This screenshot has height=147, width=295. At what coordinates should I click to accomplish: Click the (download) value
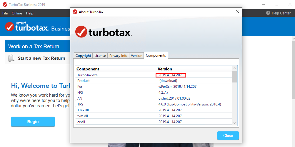pyautogui.click(x=169, y=81)
